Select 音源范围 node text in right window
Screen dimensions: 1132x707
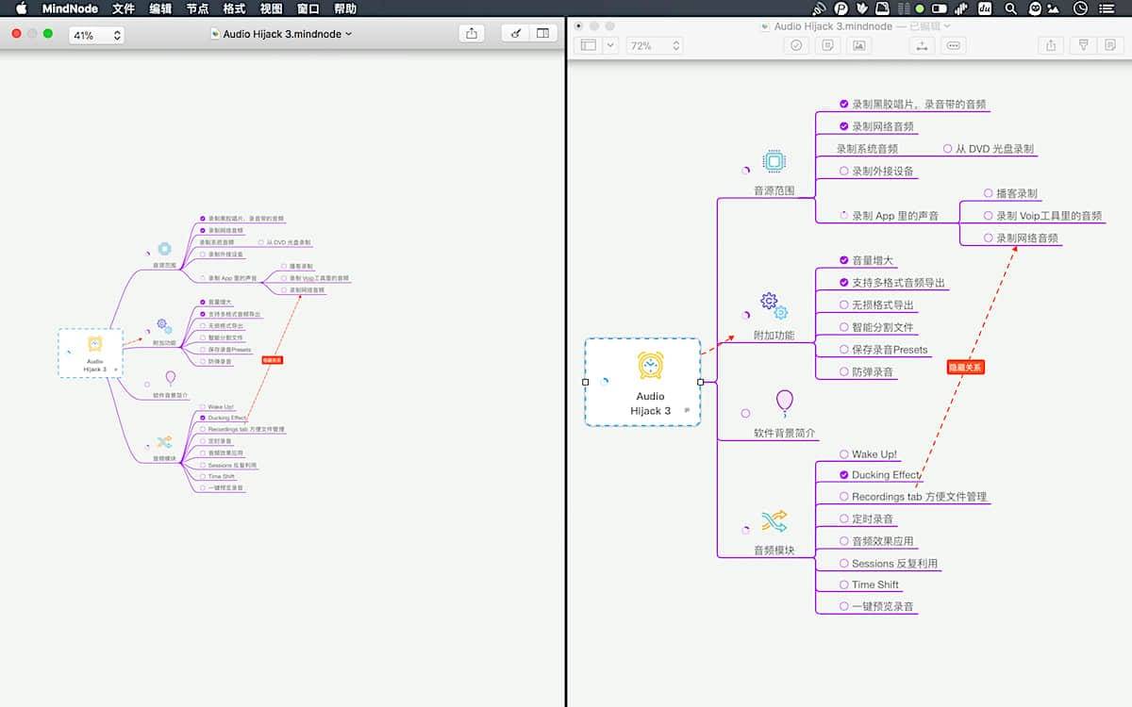774,190
